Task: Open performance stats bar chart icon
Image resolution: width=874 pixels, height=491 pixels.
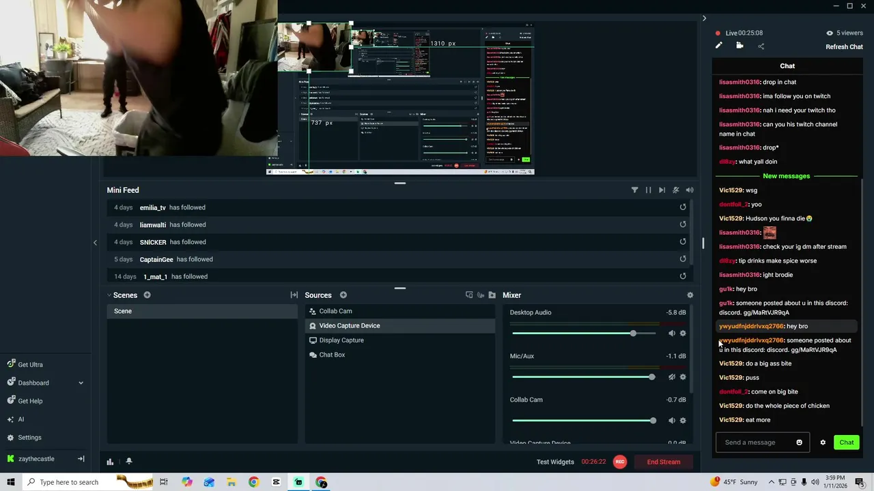Action: (110, 462)
